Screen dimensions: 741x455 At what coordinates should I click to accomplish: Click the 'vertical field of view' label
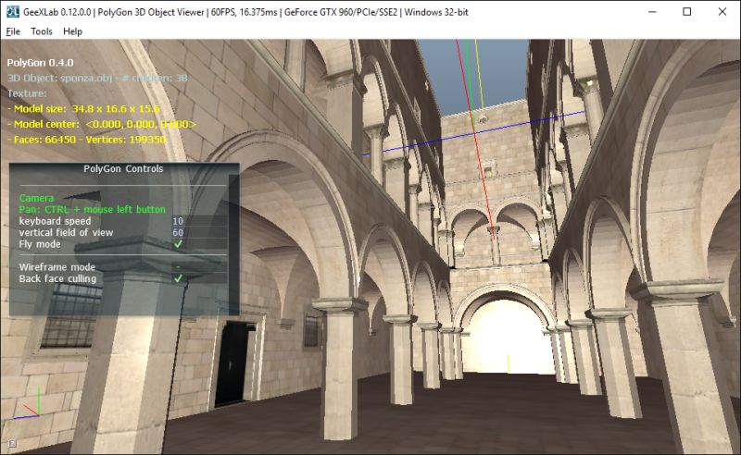[x=66, y=232]
